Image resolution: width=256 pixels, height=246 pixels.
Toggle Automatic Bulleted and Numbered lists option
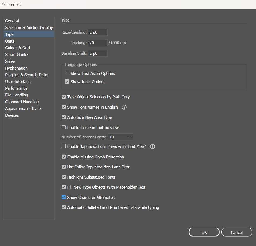[64, 207]
